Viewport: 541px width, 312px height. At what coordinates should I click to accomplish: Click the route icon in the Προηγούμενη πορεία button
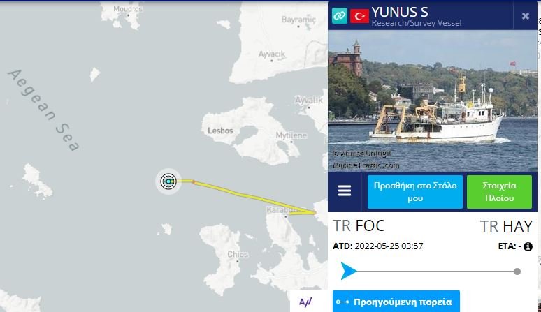[x=342, y=302]
